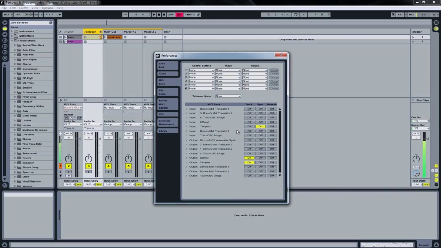441x248 pixels.
Task: Toggle the Follow arrow in the transport bar
Action: (125, 14)
